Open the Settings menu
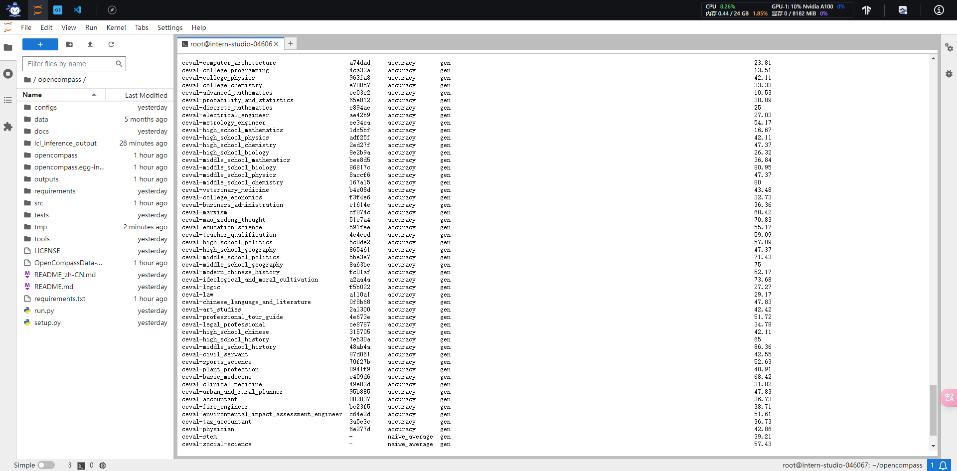957x471 pixels. (x=170, y=27)
